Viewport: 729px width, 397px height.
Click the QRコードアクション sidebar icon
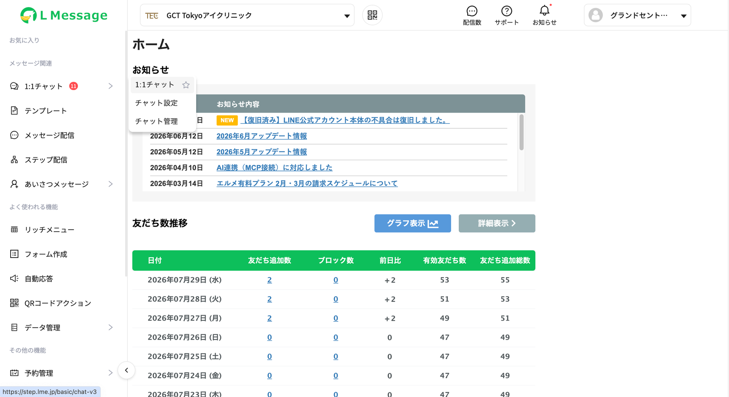(x=14, y=303)
